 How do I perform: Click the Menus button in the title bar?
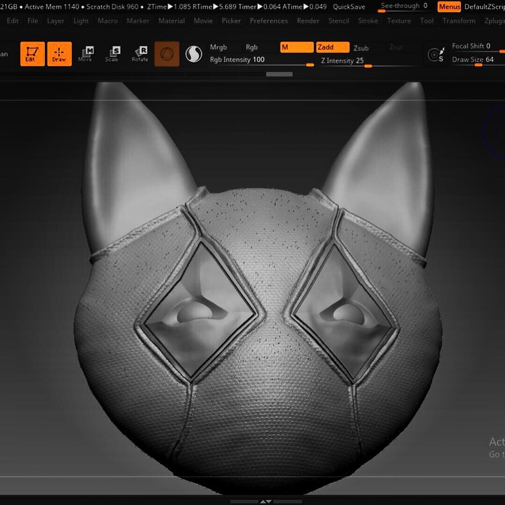448,7
